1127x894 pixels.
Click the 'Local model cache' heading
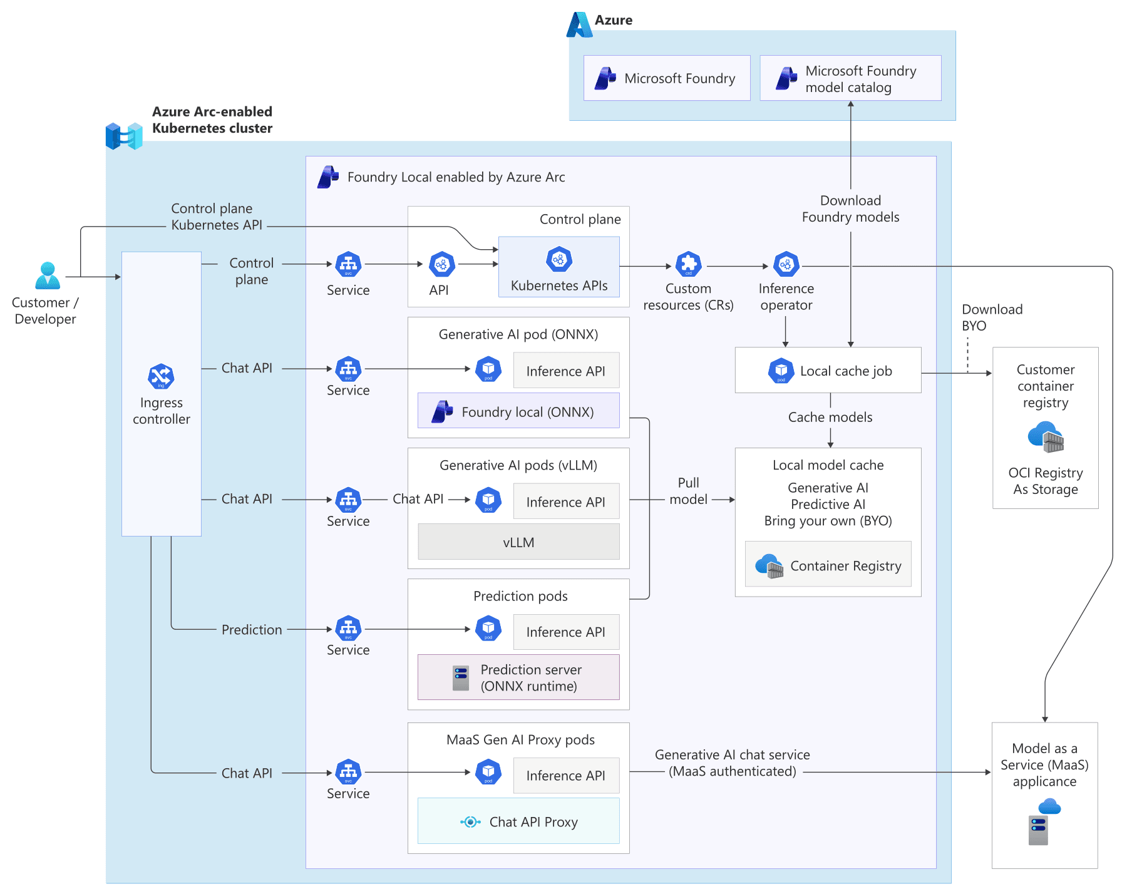pos(828,465)
